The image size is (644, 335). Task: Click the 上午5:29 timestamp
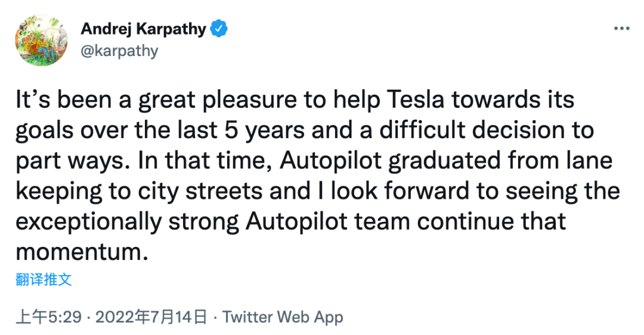pyautogui.click(x=49, y=317)
